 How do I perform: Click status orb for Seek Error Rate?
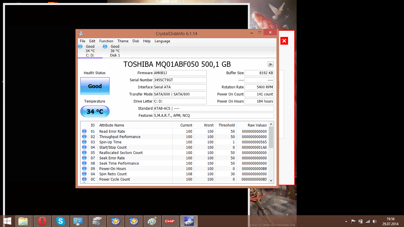click(x=84, y=158)
